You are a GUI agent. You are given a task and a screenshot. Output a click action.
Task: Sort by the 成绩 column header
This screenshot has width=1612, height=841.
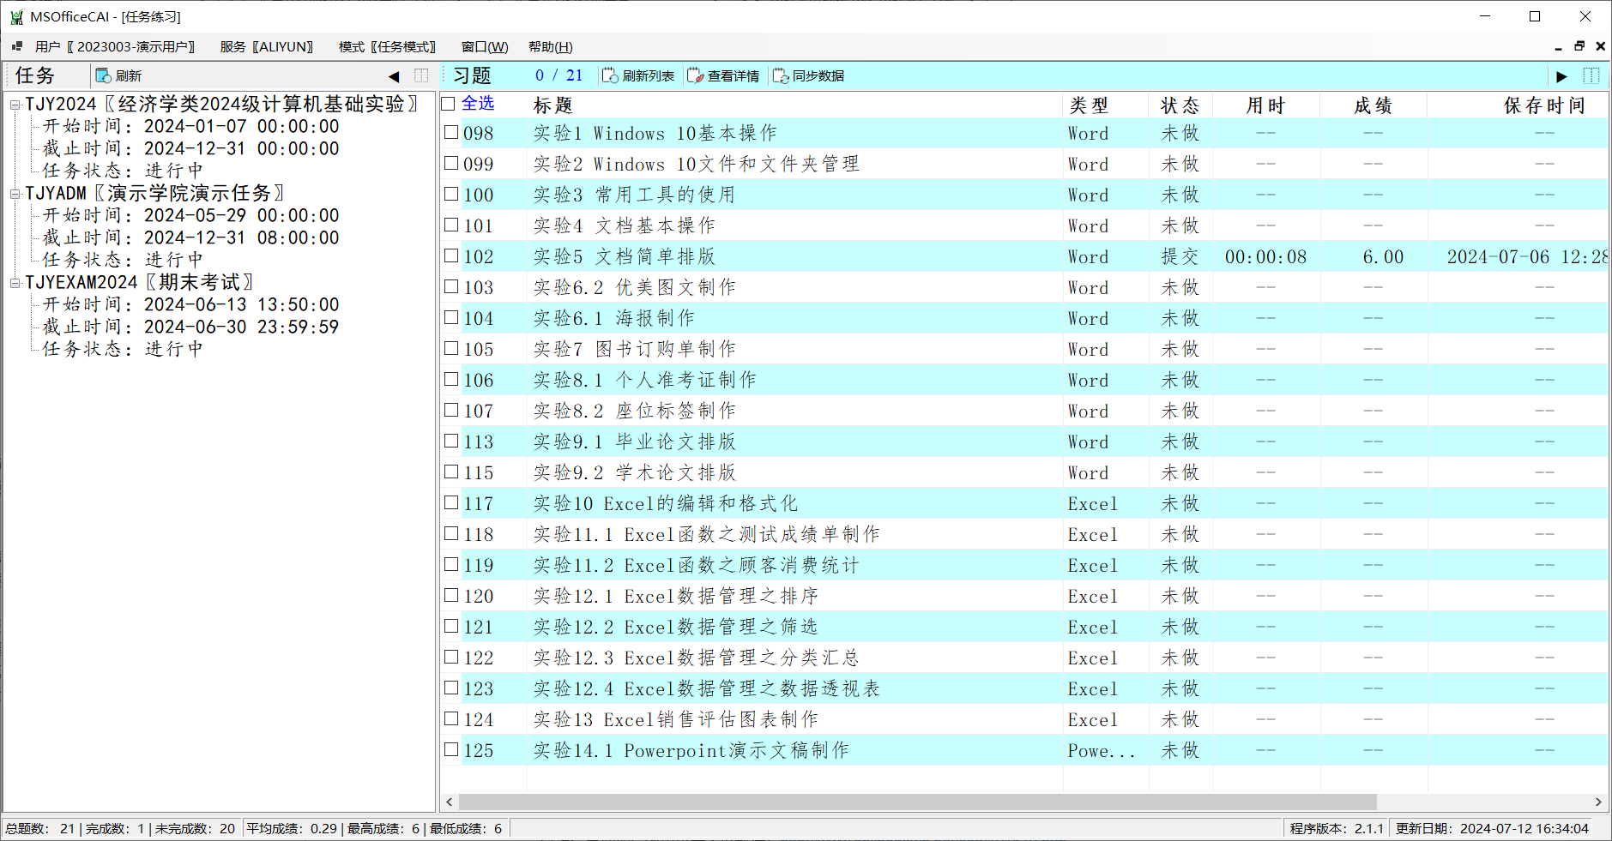click(x=1374, y=105)
